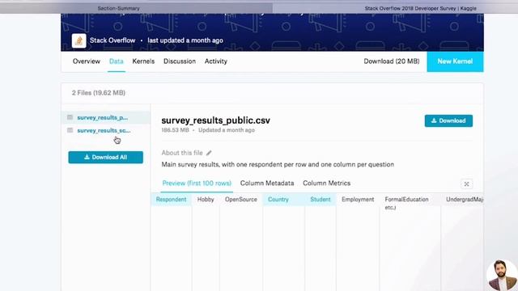The image size is (518, 291).
Task: Click the Employment column header
Action: coord(358,200)
